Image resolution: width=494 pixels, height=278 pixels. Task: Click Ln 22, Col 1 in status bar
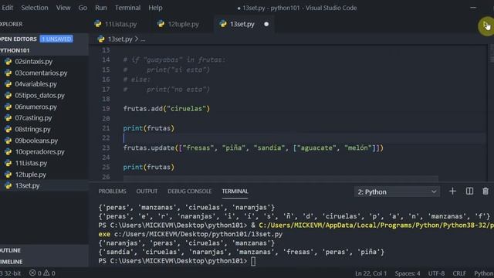click(370, 273)
